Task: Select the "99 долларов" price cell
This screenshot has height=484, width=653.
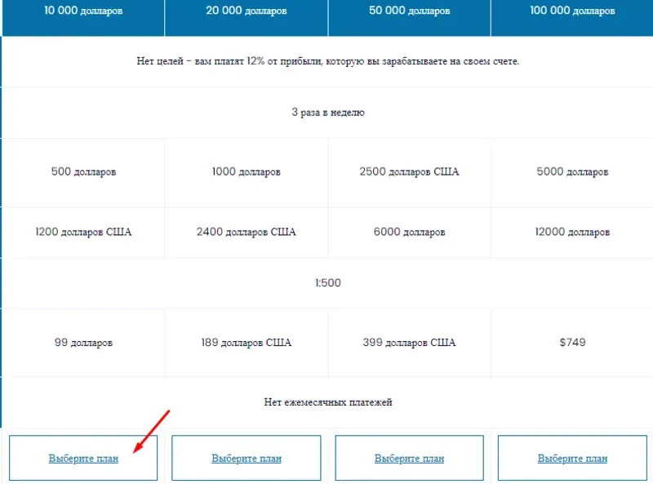Action: pos(83,342)
